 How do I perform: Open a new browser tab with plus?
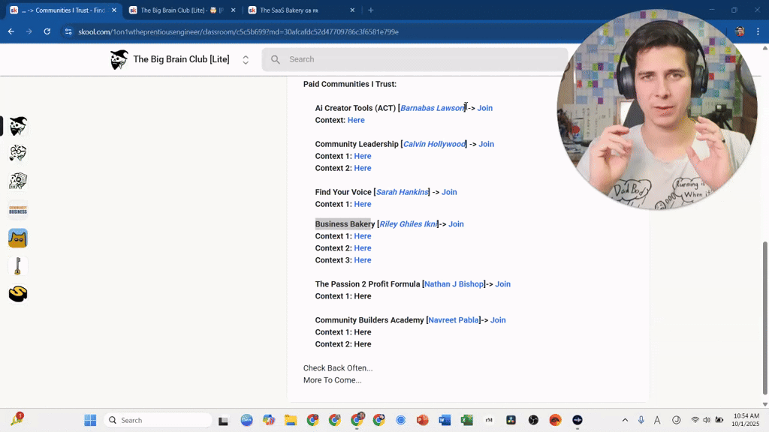click(x=371, y=10)
